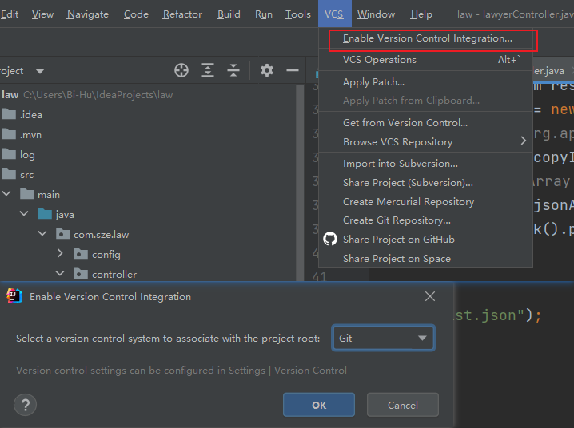Click the Collapse All icon in Project panel
This screenshot has width=574, height=428.
point(233,70)
